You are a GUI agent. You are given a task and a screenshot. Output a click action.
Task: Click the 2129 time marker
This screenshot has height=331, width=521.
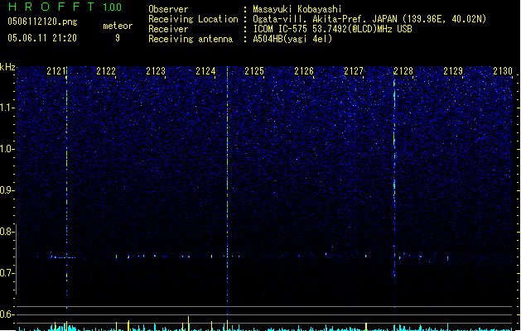(x=453, y=71)
